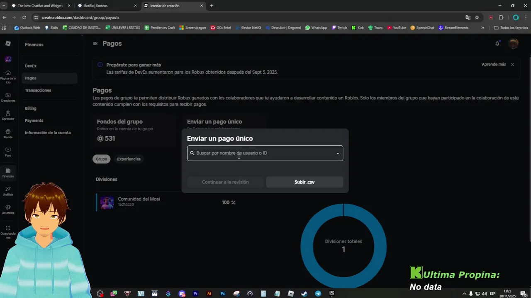Open Epic Games launcher from taskbar

(x=332, y=293)
